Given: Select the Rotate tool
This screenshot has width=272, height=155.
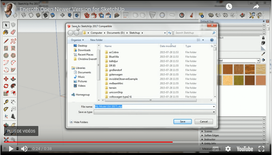Looking at the screenshot, I should [6, 86].
